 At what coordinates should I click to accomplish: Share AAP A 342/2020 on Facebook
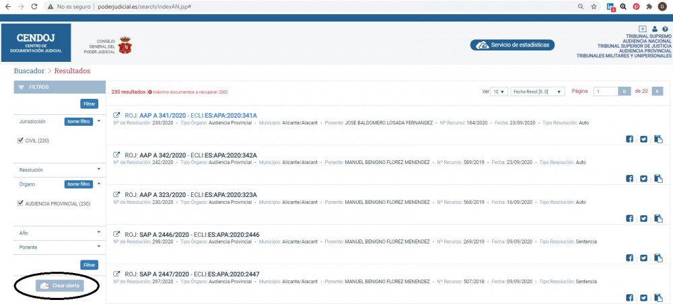point(630,179)
